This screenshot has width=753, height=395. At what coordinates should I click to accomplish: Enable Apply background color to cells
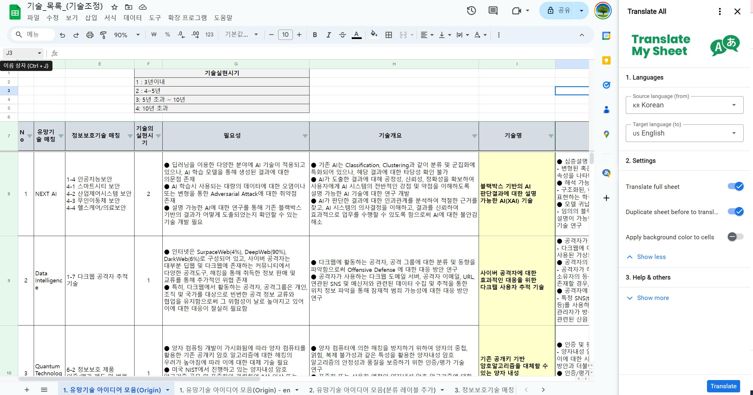[x=735, y=237]
